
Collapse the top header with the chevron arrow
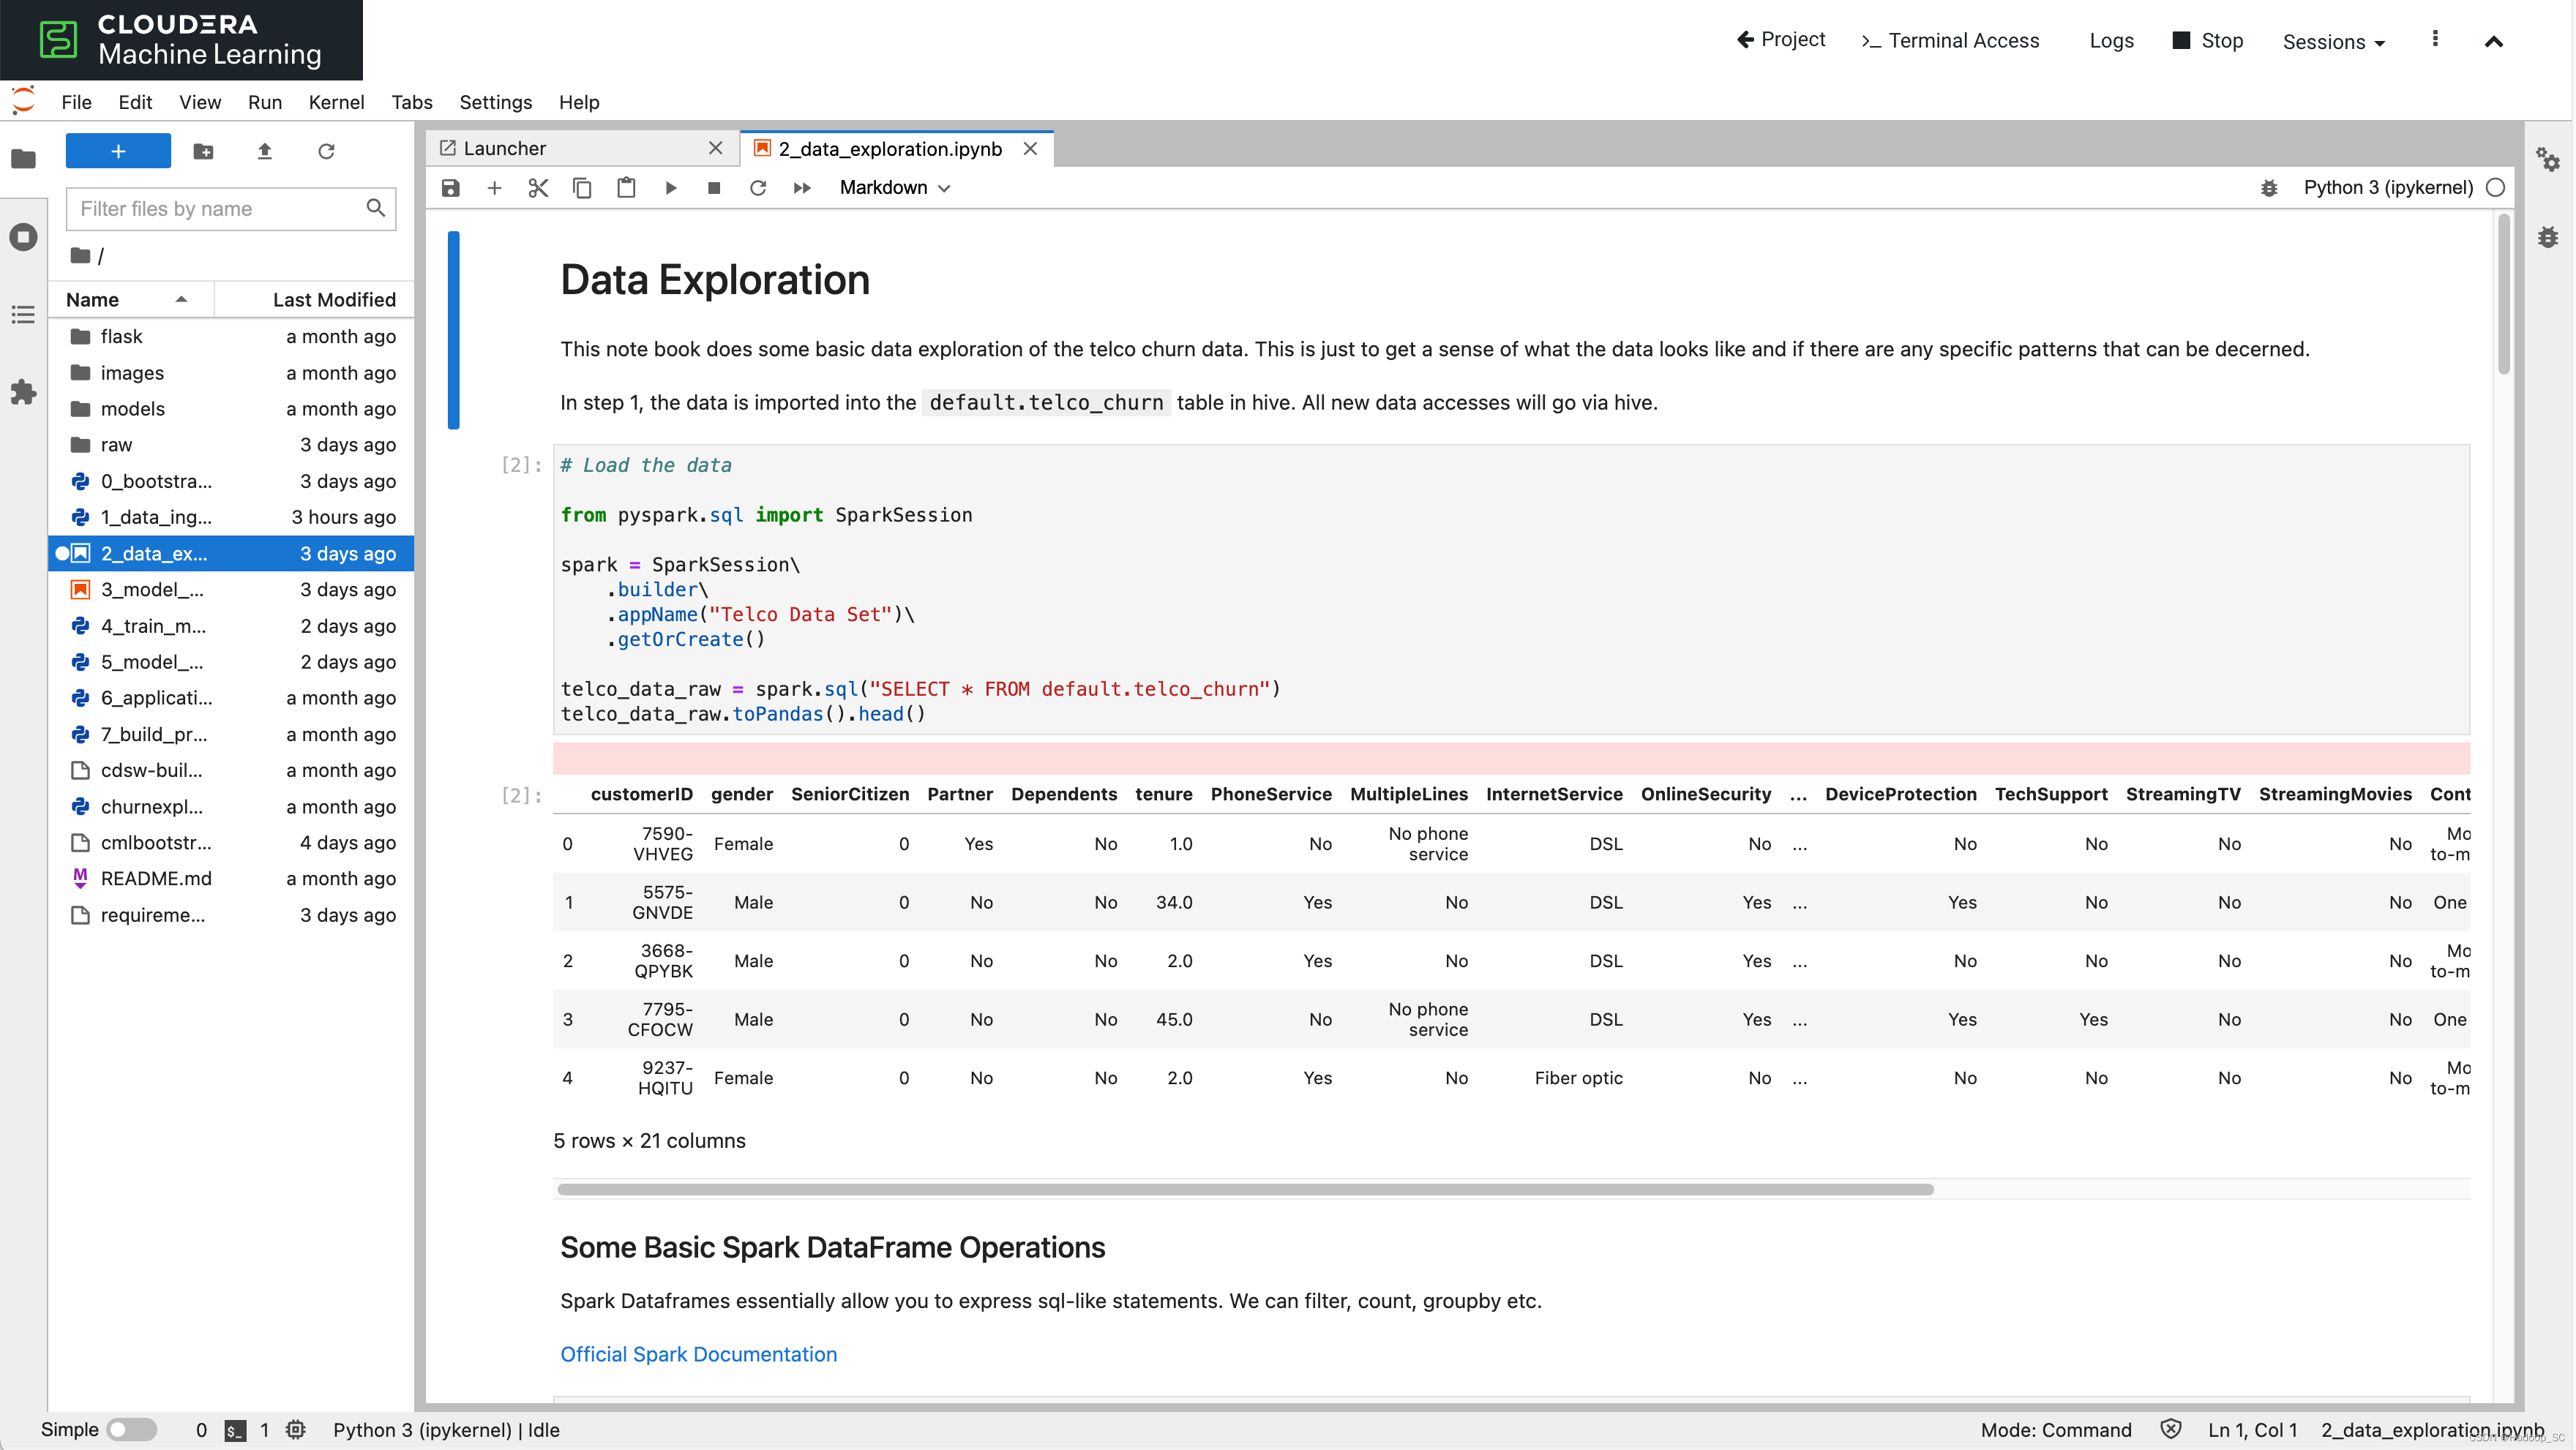click(2493, 41)
